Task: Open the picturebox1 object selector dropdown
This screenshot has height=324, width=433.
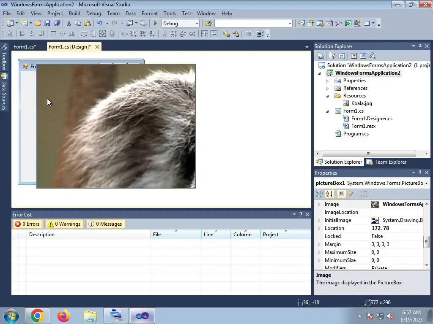Action: pyautogui.click(x=426, y=183)
